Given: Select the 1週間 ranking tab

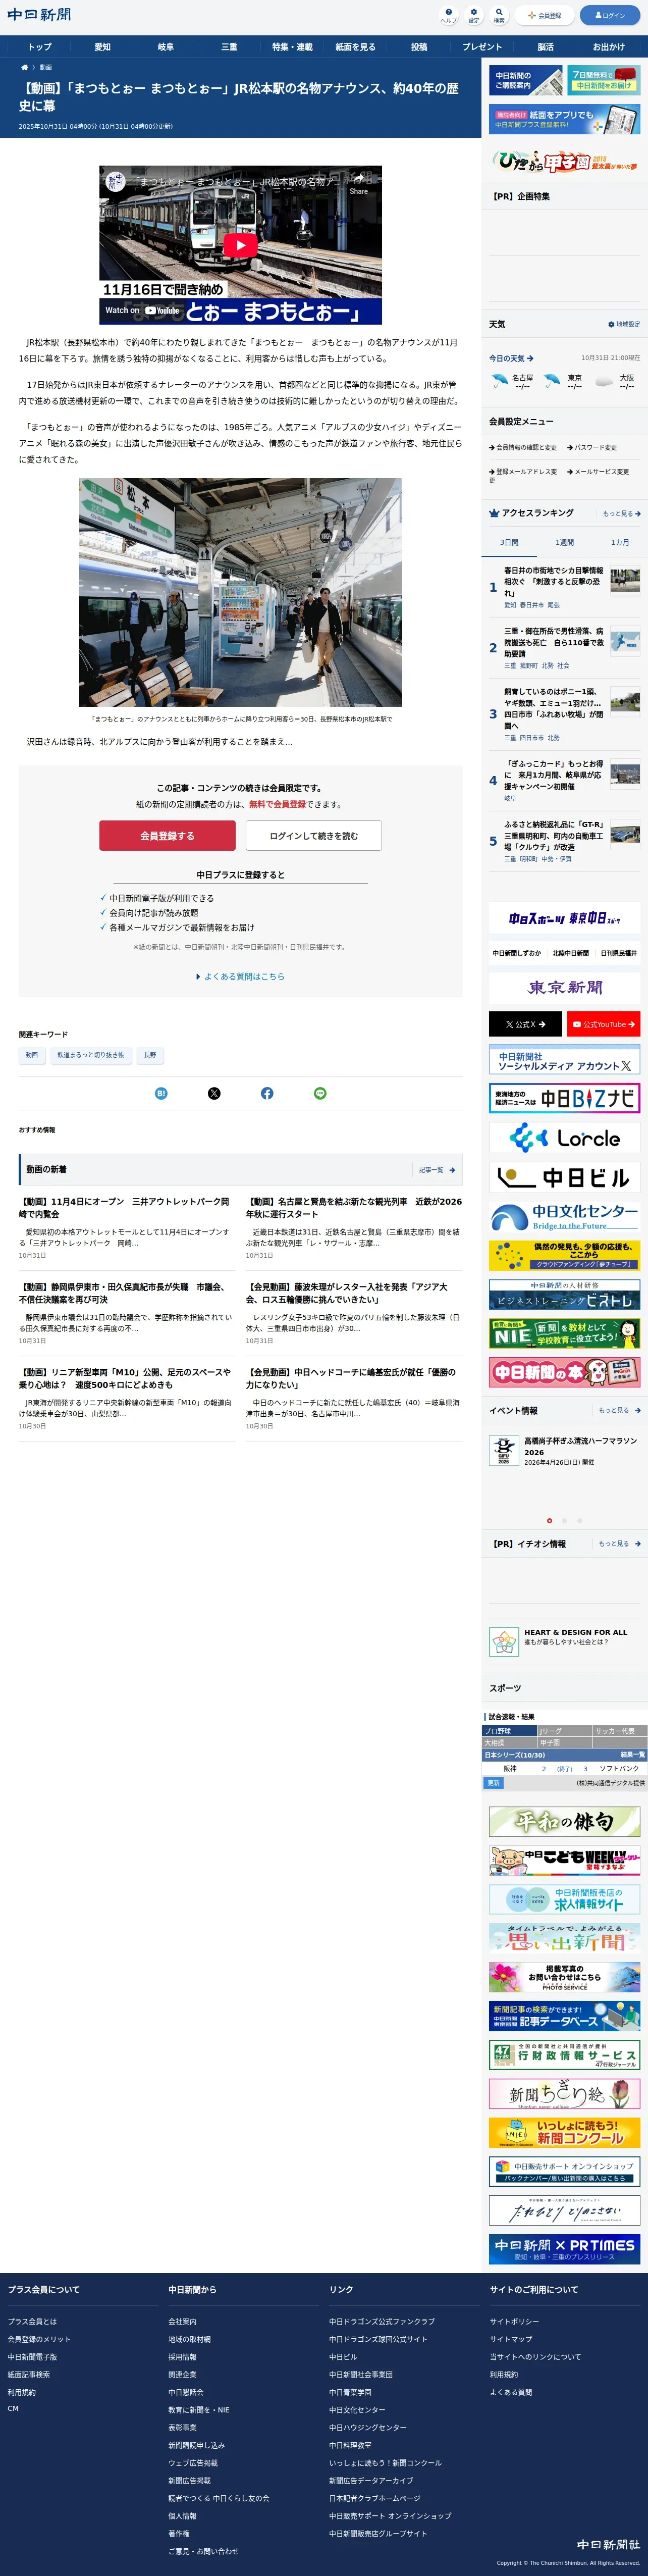Looking at the screenshot, I should (565, 543).
